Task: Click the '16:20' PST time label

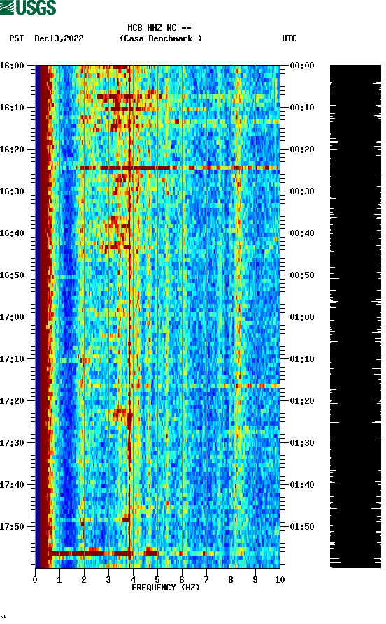Action: [x=12, y=150]
